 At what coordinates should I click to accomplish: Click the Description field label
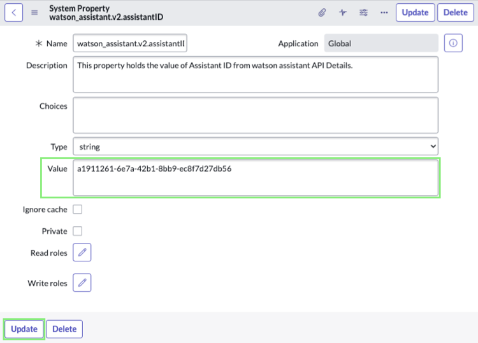point(47,66)
